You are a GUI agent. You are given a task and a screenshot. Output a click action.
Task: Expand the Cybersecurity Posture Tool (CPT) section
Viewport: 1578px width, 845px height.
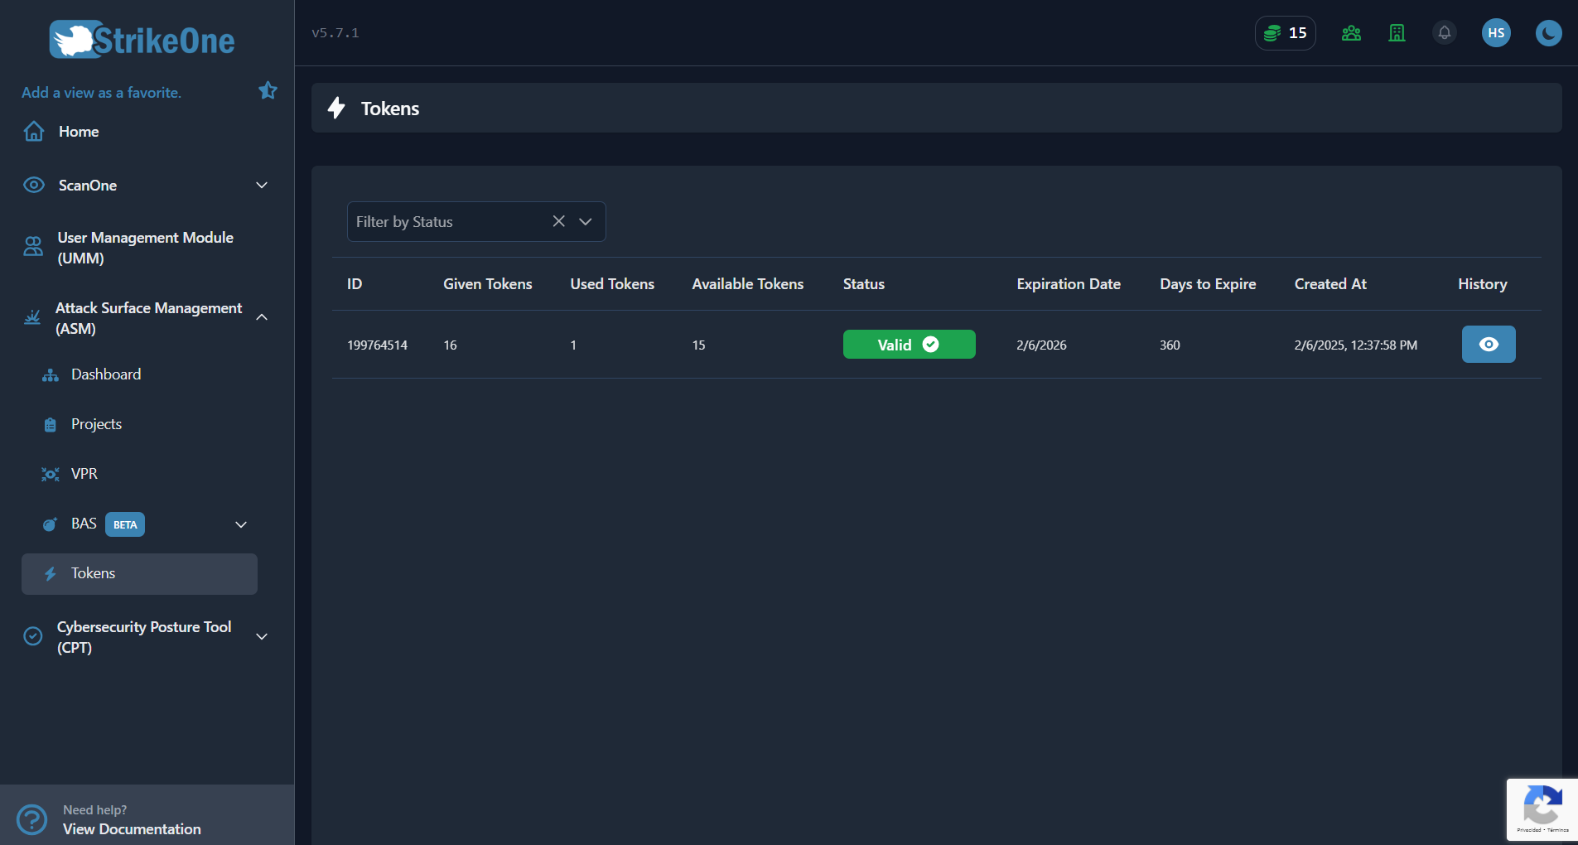(261, 637)
